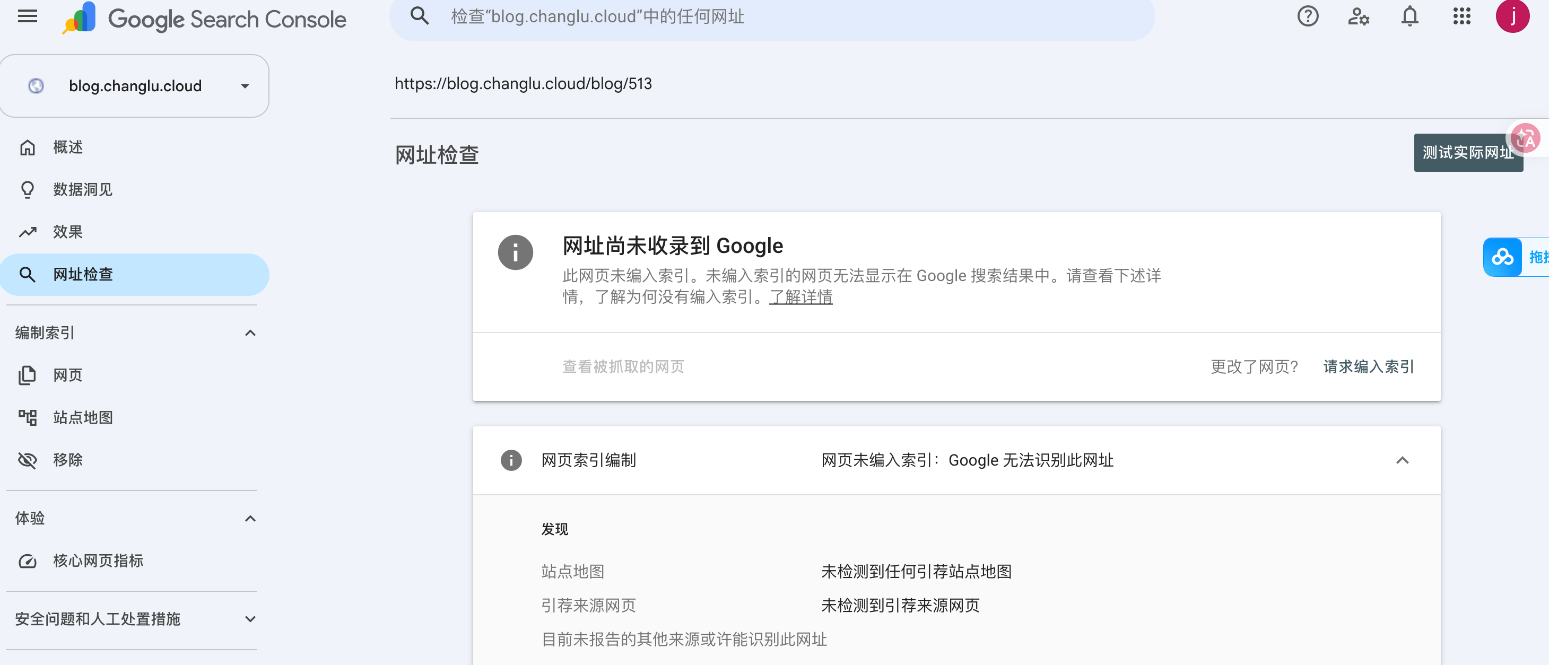The image size is (1549, 665).
Task: Click the pink translate extension icon
Action: 1526,139
